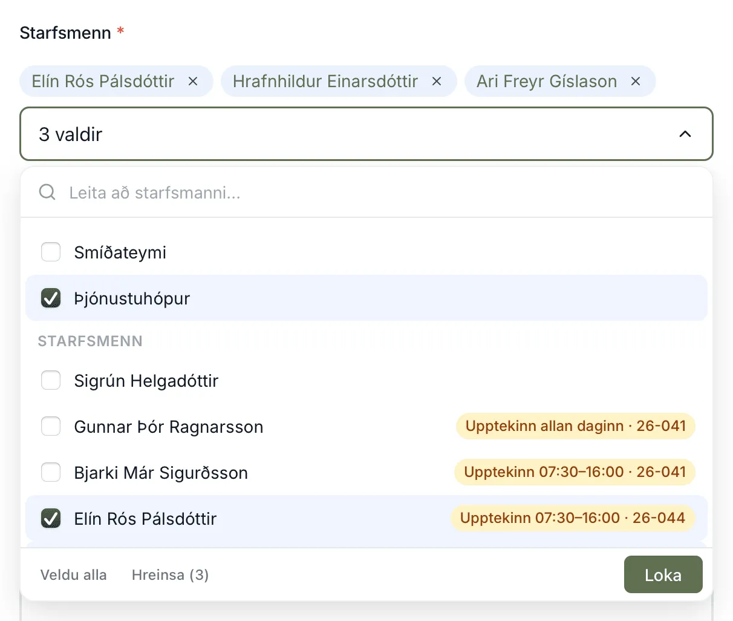Check the Bjarki Már Sigurðsson checkbox
The height and width of the screenshot is (621, 733).
coord(51,472)
